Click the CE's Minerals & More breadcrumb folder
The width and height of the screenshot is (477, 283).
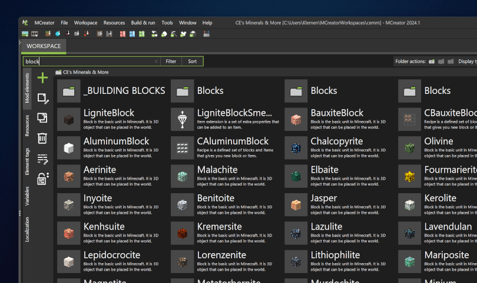click(x=82, y=72)
